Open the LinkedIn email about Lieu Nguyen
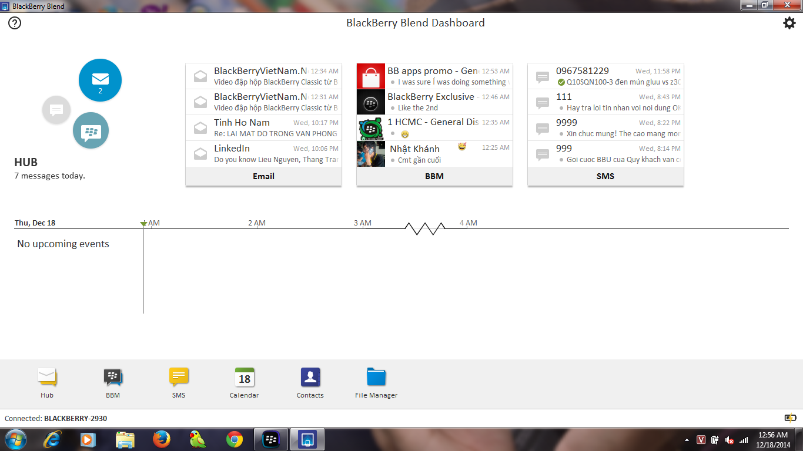Viewport: 803px width, 451px height. click(263, 154)
